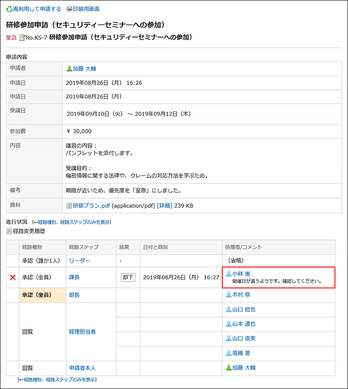Screen dimensions: 348x389
Task: Select comment 開催日が違うようです。確認してください。
Action: pyautogui.click(x=277, y=281)
